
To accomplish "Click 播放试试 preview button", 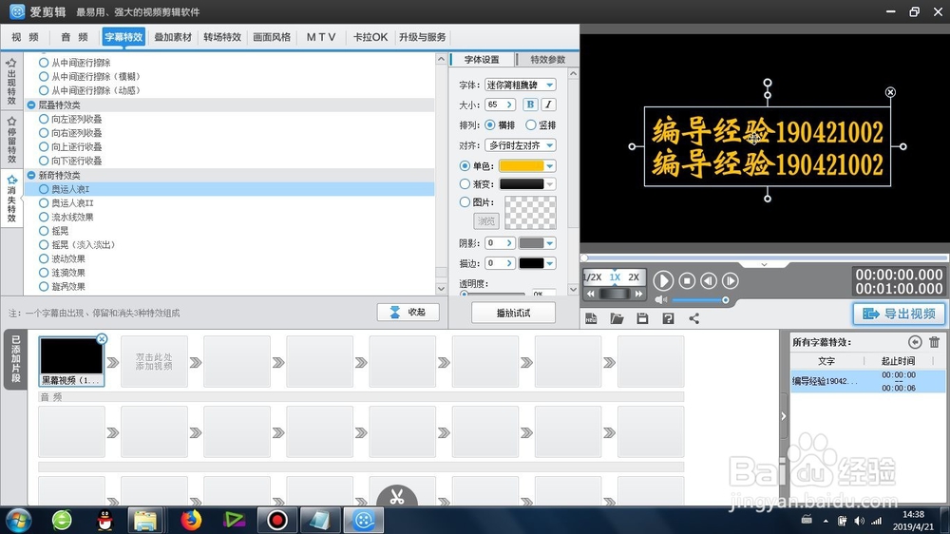I will tap(513, 313).
